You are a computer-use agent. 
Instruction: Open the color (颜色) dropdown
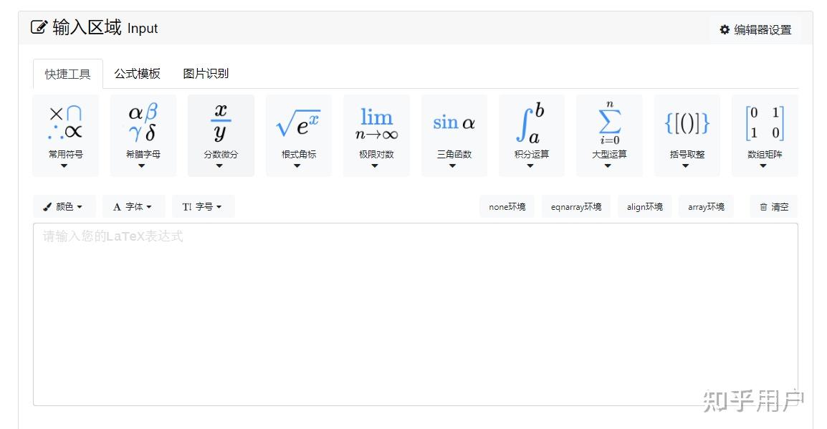[x=63, y=206]
